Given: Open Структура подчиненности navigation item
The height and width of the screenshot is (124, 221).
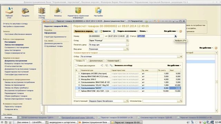Looking at the screenshot, I should tap(55, 37).
